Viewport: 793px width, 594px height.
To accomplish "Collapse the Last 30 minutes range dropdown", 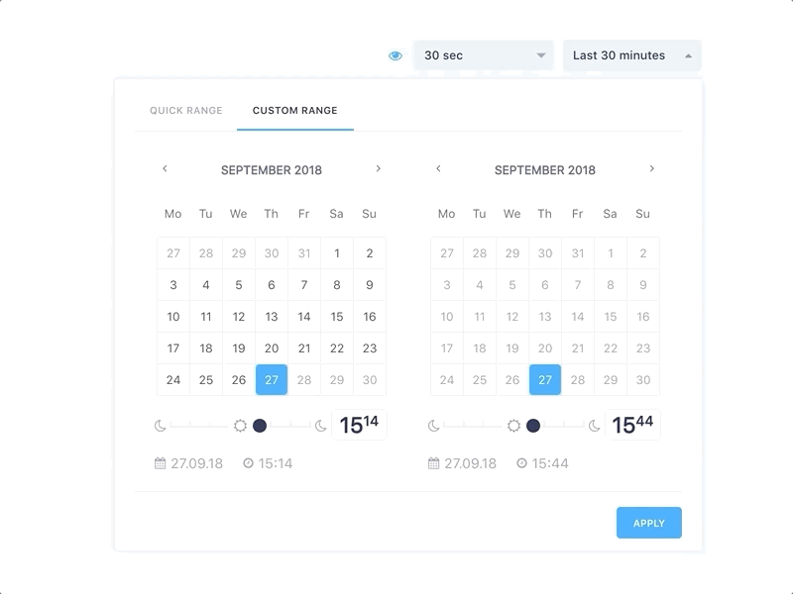I will tap(632, 55).
